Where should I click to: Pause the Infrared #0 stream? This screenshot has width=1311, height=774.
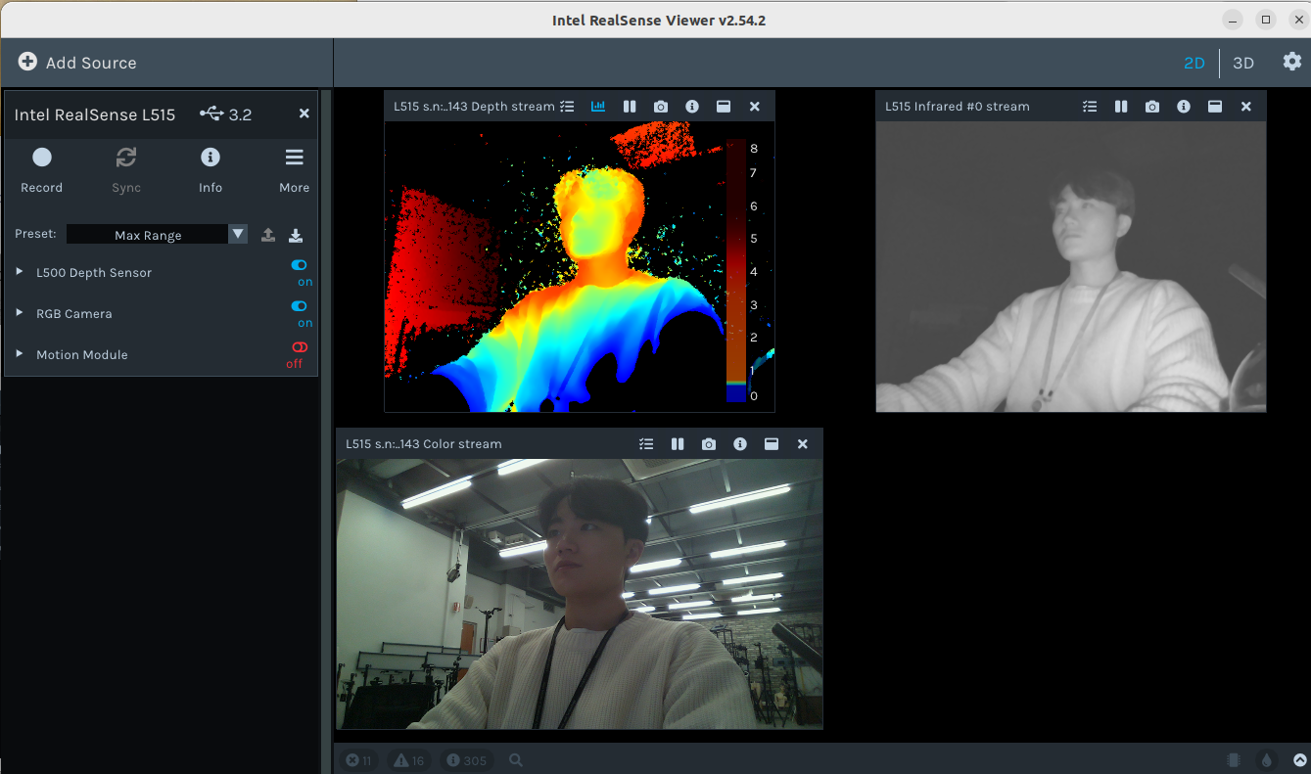pos(1121,106)
